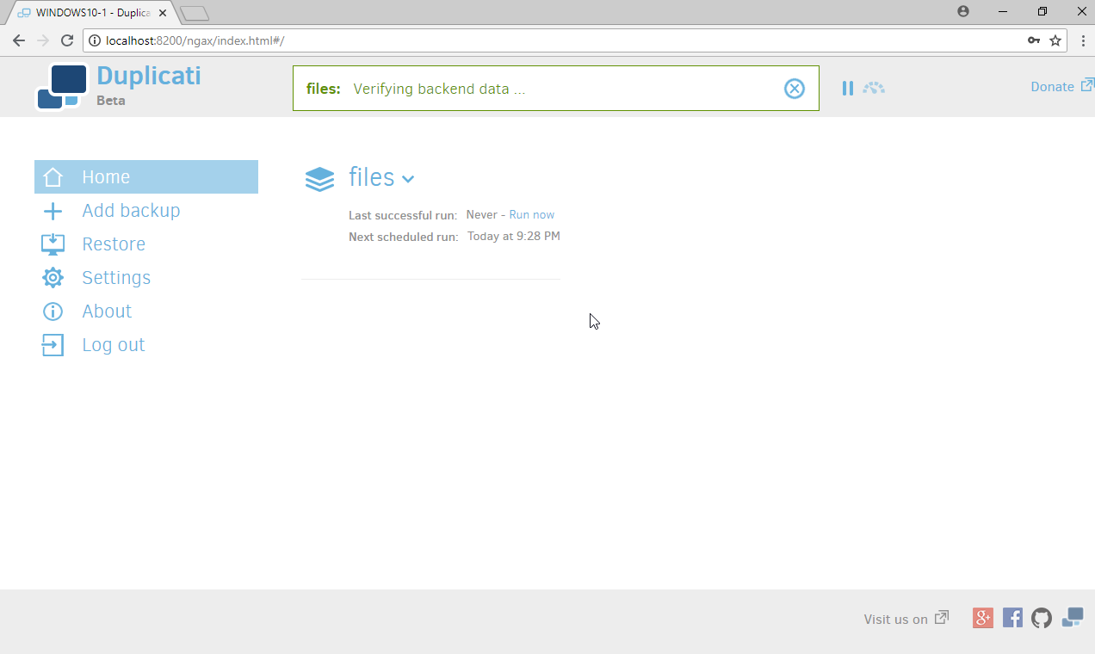Viewport: 1095px width, 654px height.
Task: Expand the files backup dropdown
Action: (x=408, y=179)
